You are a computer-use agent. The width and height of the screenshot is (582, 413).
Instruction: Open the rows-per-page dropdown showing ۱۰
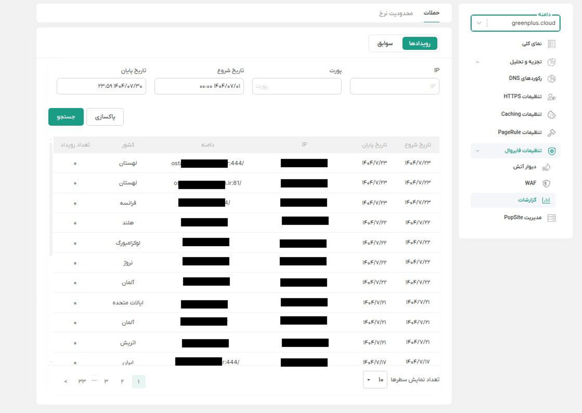375,380
